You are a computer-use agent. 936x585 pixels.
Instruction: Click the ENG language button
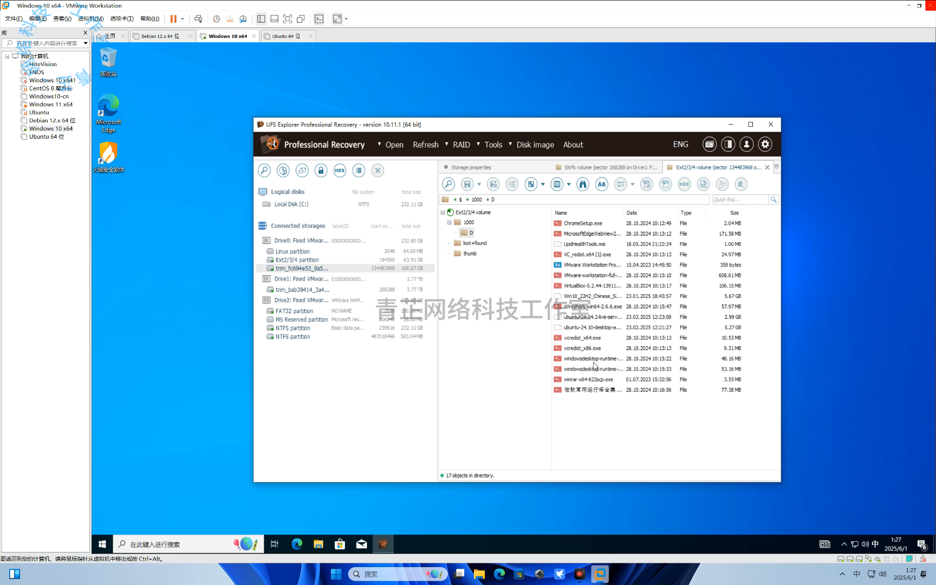681,145
